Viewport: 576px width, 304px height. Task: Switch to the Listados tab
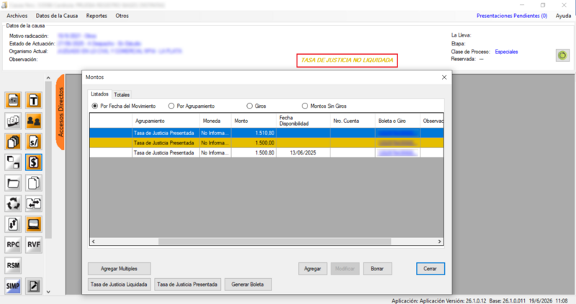[99, 94]
